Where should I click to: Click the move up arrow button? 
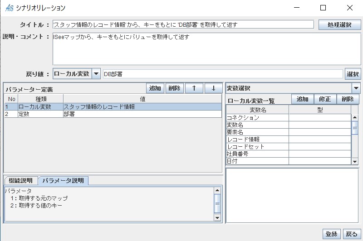click(194, 88)
